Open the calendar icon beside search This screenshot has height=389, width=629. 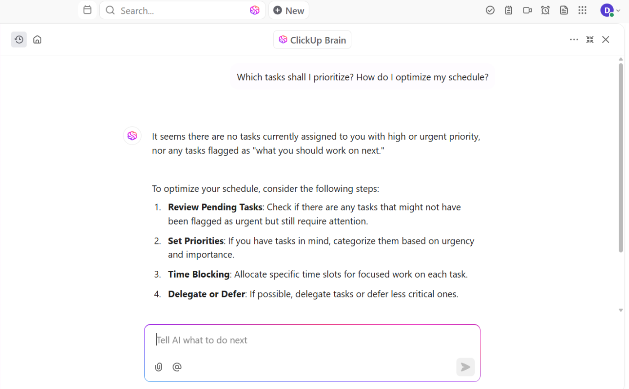(x=88, y=10)
